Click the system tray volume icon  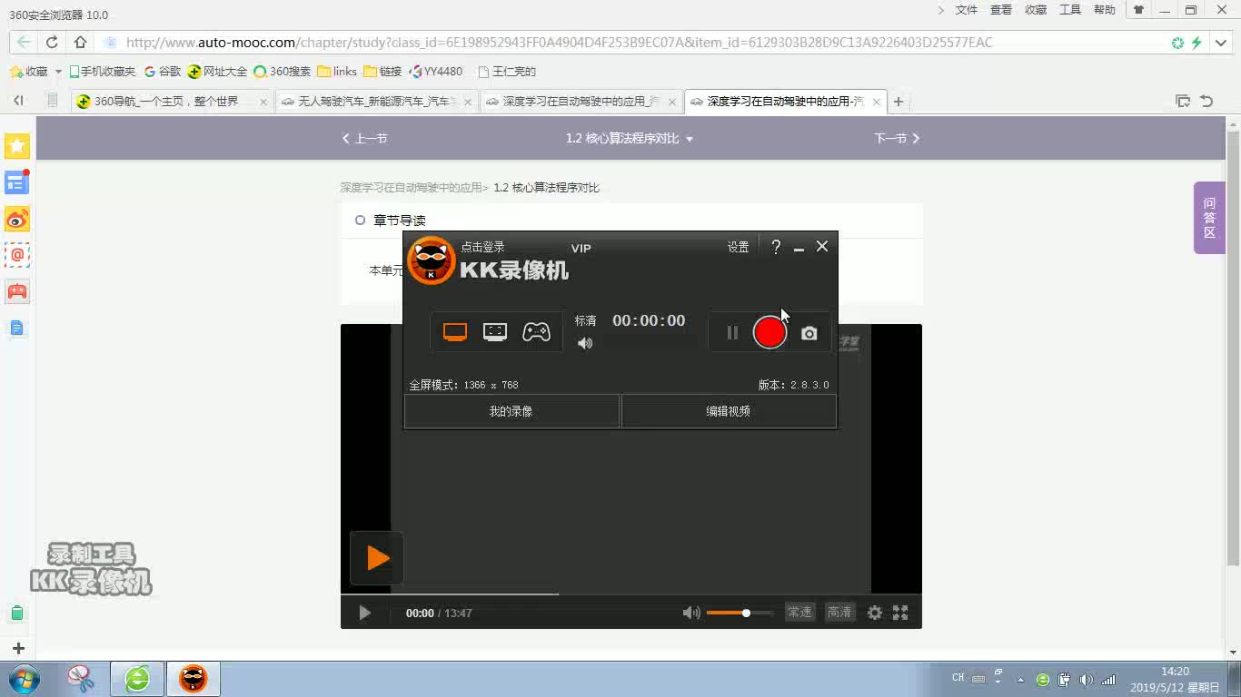pos(1086,679)
